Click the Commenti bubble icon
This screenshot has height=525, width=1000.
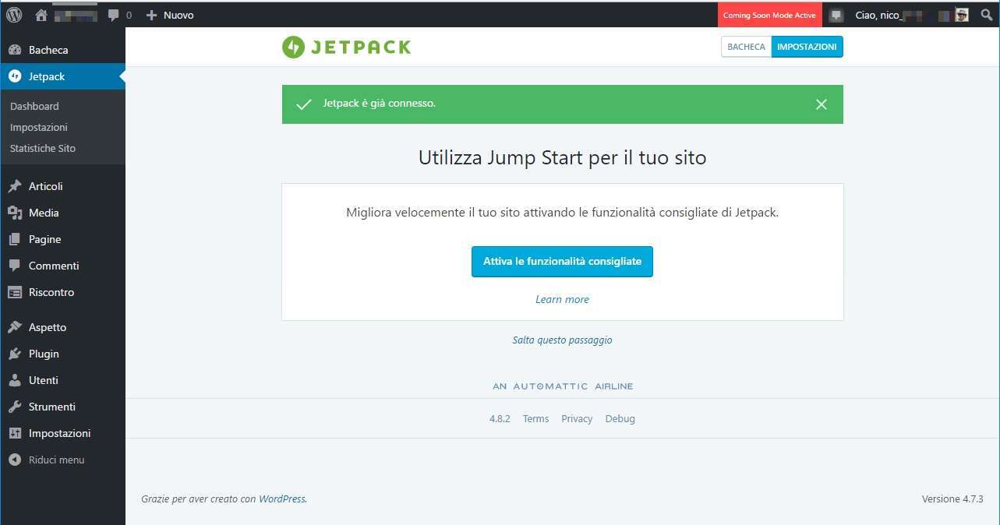coord(15,266)
